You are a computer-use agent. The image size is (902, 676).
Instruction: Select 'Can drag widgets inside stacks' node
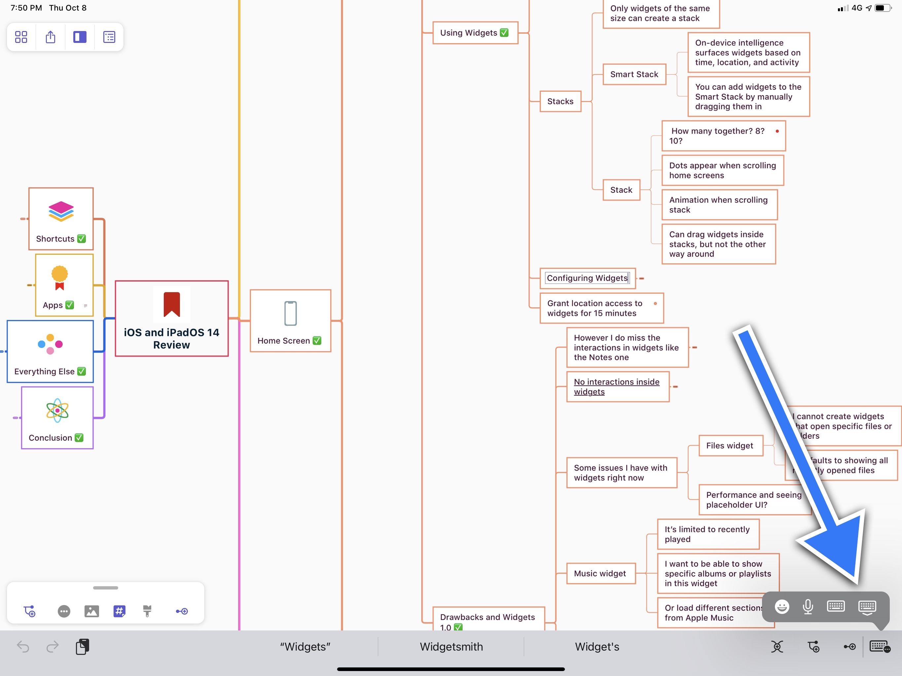pyautogui.click(x=718, y=244)
